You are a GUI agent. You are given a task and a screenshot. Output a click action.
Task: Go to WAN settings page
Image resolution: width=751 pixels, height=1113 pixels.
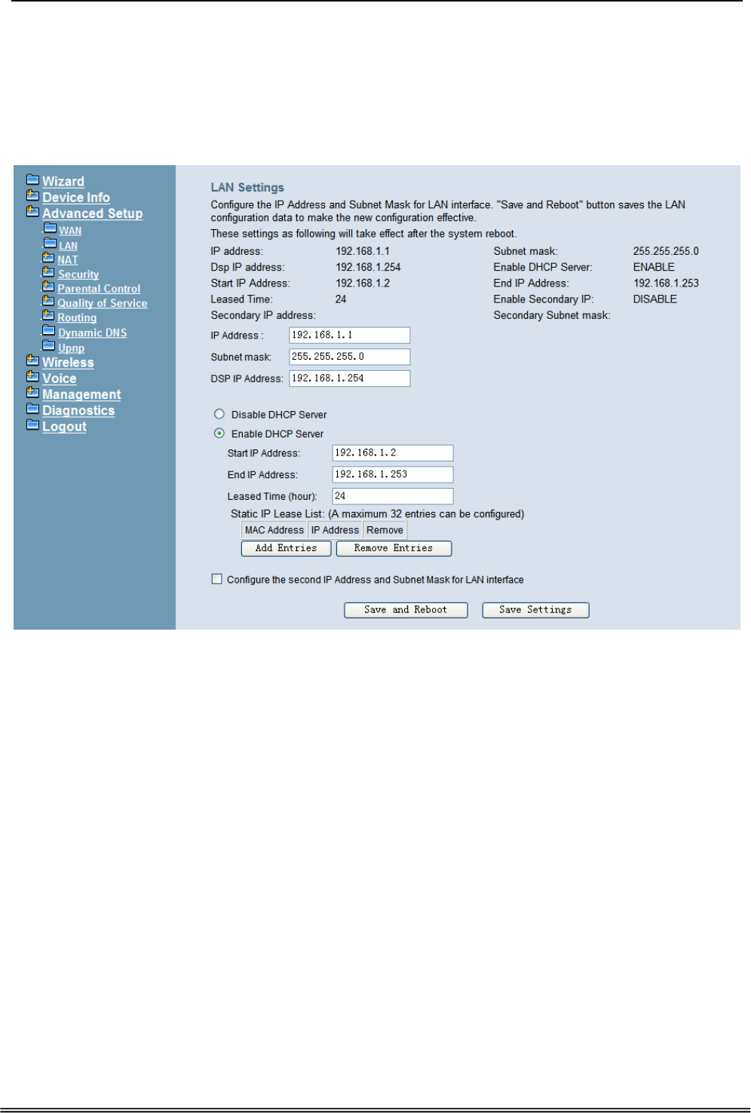[x=70, y=231]
